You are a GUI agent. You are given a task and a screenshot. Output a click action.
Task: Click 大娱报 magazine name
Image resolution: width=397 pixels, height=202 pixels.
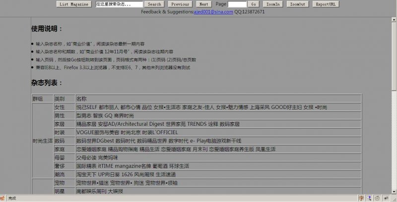point(116,191)
